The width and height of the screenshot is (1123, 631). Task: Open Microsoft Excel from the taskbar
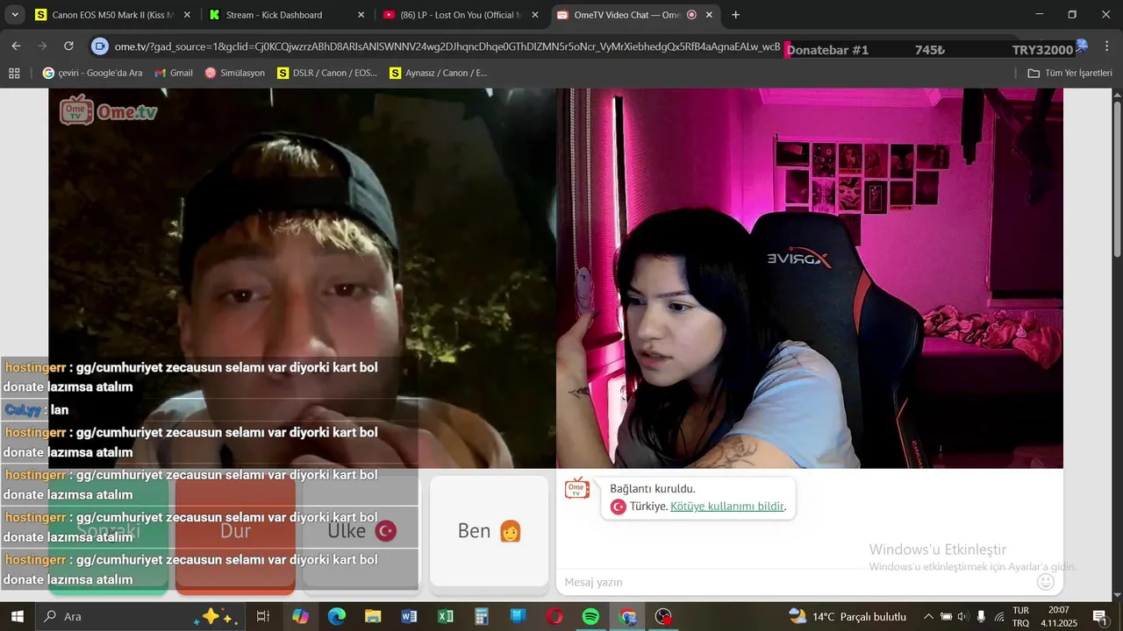pos(445,616)
